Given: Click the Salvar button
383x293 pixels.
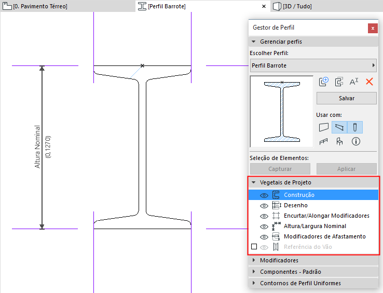Looking at the screenshot, I should pyautogui.click(x=346, y=98).
